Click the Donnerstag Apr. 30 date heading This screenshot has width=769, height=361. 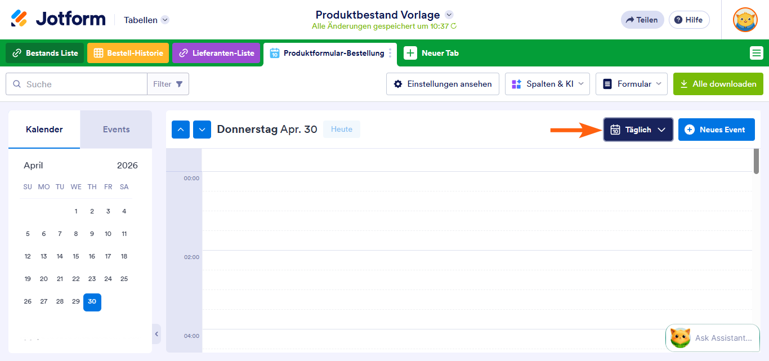click(267, 130)
